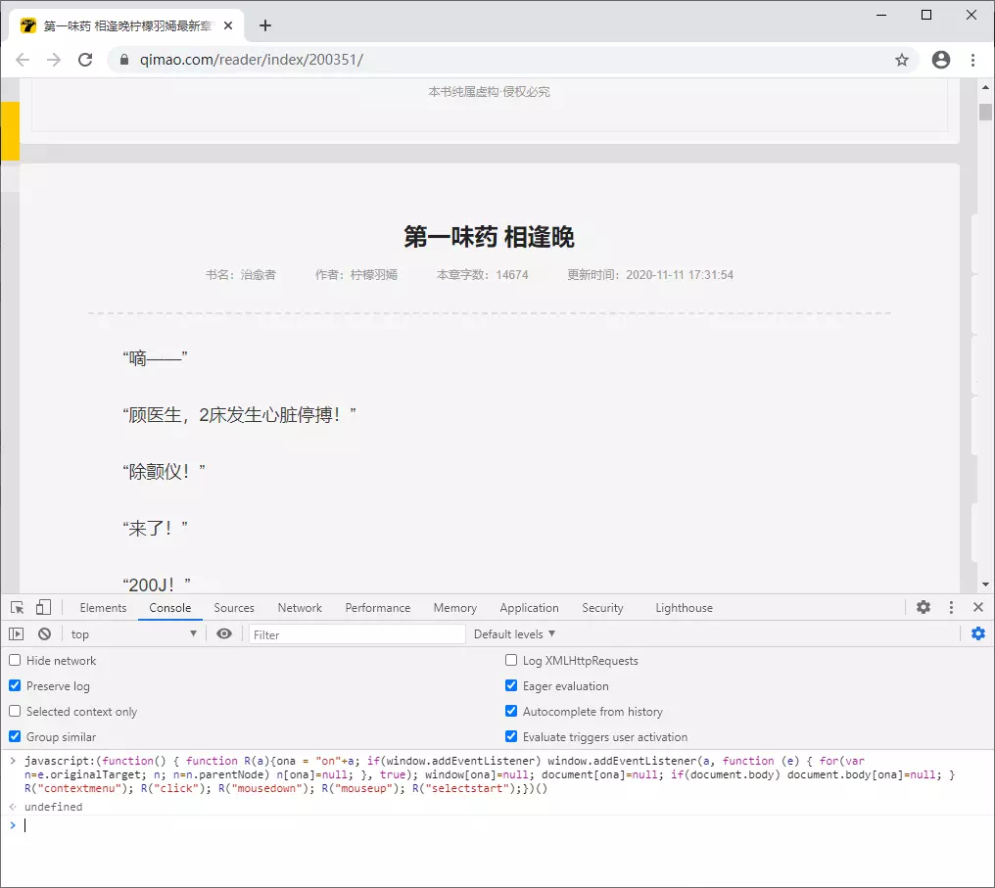Image resolution: width=995 pixels, height=888 pixels.
Task: Minimize the Chrome window
Action: 881,15
